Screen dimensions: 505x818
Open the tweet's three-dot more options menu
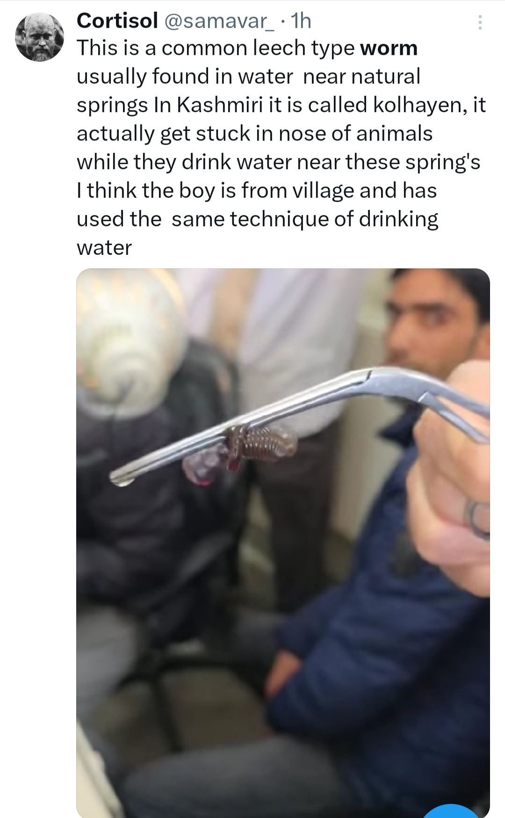[479, 22]
